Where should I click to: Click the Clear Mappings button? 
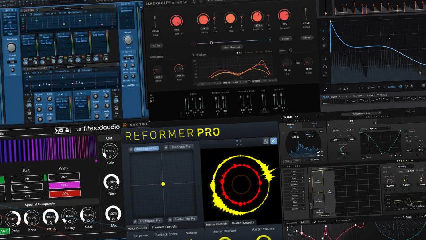coord(232,48)
